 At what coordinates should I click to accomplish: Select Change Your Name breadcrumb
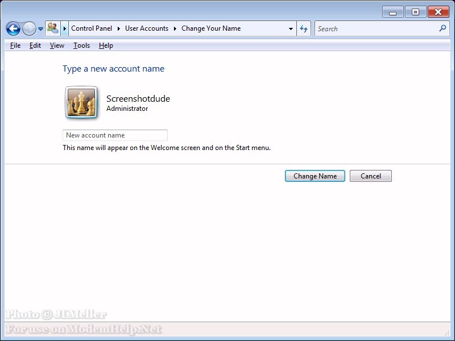point(211,28)
